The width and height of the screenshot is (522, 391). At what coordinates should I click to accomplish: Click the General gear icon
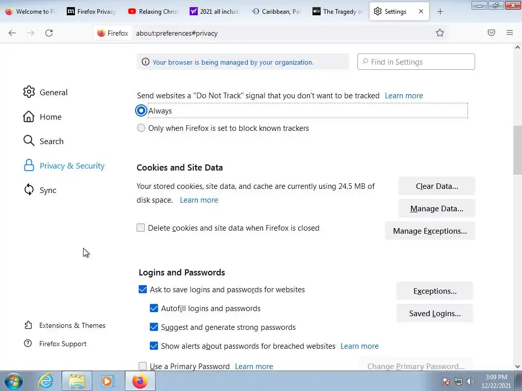tap(29, 92)
